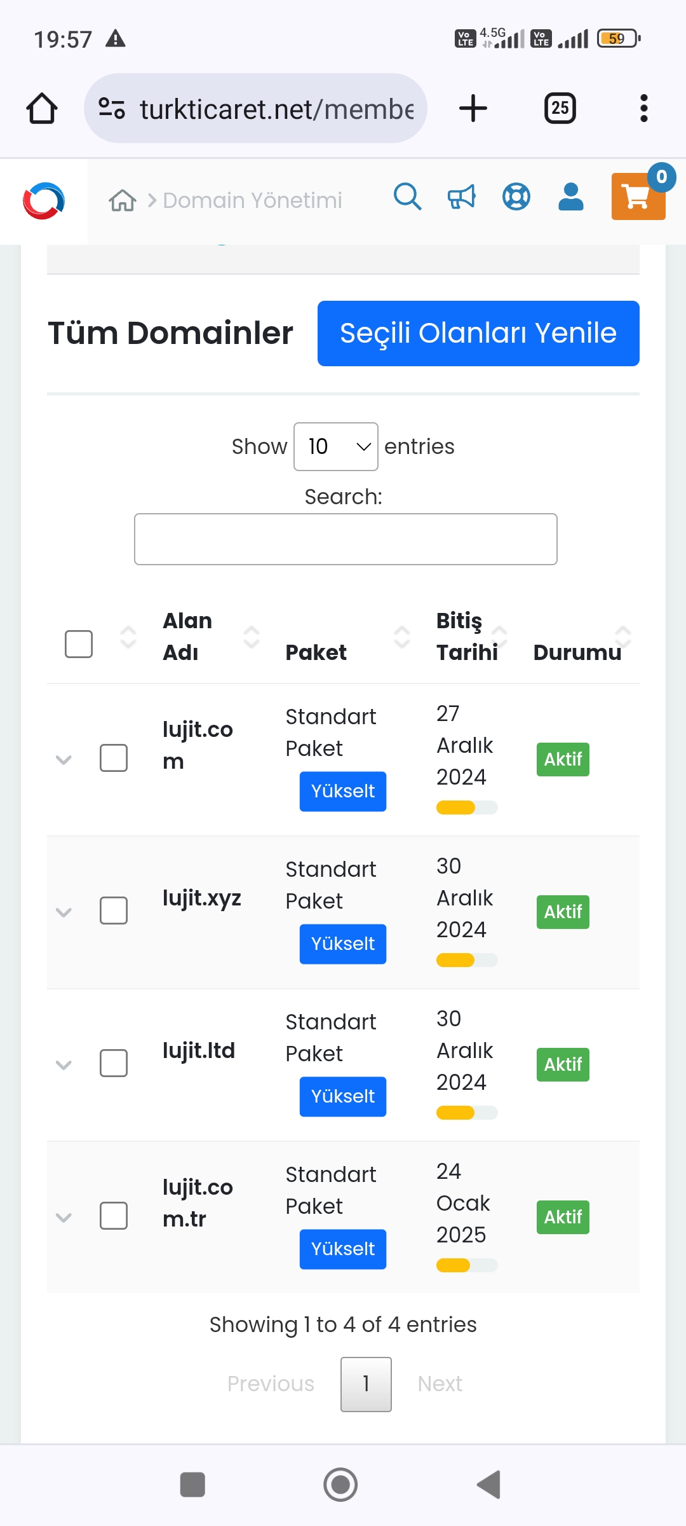Open the browser three-dot menu
The width and height of the screenshot is (686, 1526).
[644, 108]
